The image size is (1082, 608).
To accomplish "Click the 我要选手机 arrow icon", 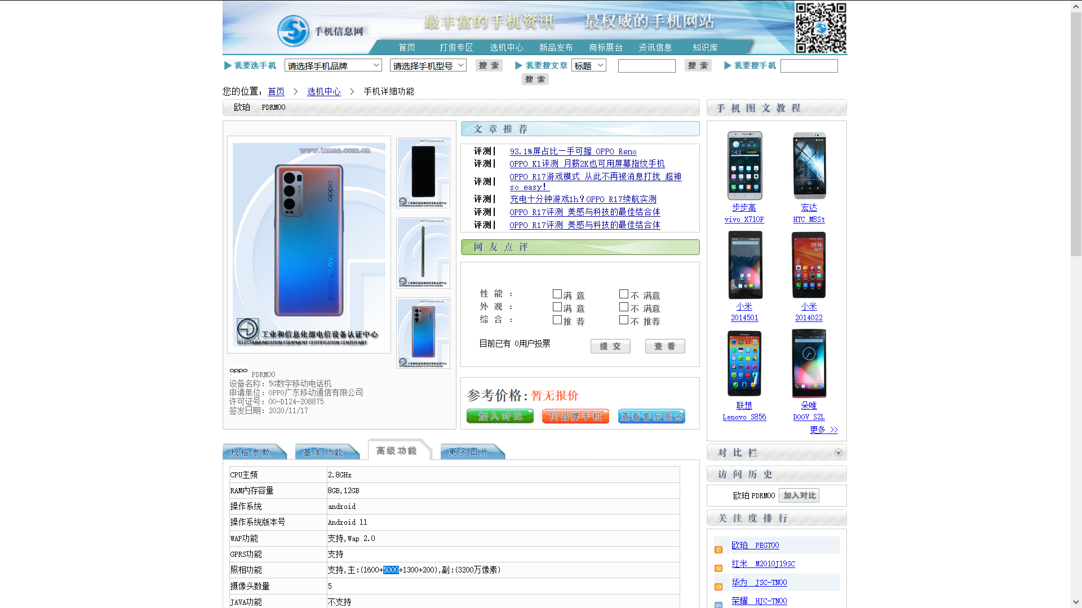I will click(228, 65).
